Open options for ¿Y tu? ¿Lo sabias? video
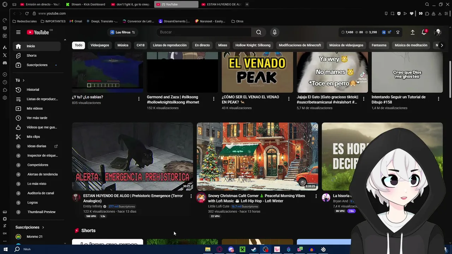The image size is (452, 254). [139, 99]
